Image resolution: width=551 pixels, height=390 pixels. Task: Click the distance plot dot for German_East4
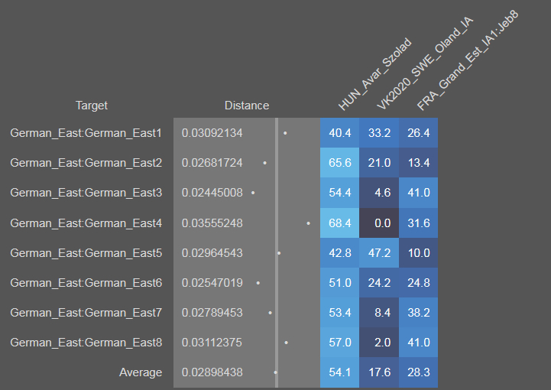click(308, 223)
